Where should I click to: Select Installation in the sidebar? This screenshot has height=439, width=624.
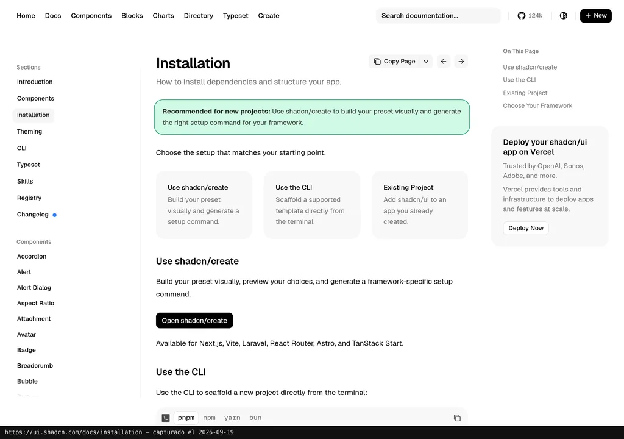pyautogui.click(x=33, y=115)
